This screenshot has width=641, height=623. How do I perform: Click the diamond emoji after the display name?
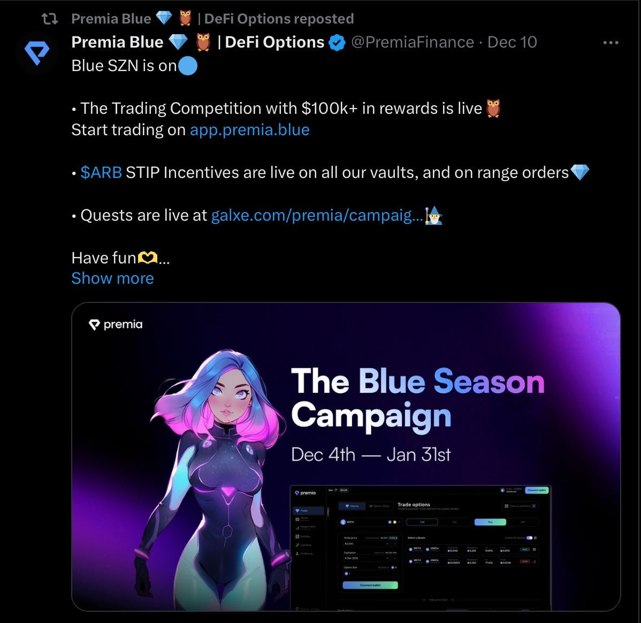[x=178, y=42]
